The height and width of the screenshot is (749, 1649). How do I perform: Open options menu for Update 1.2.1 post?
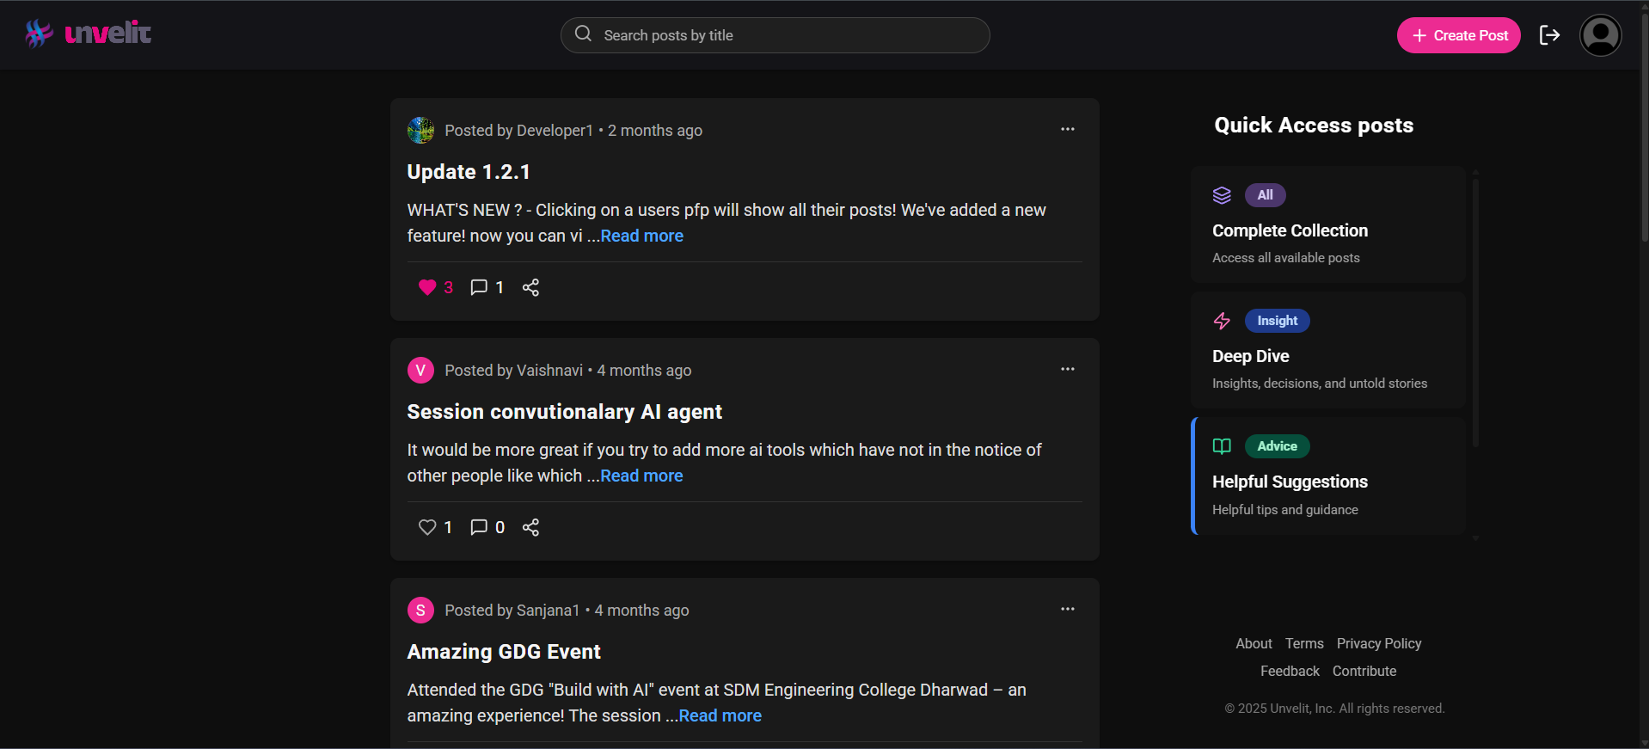tap(1067, 129)
